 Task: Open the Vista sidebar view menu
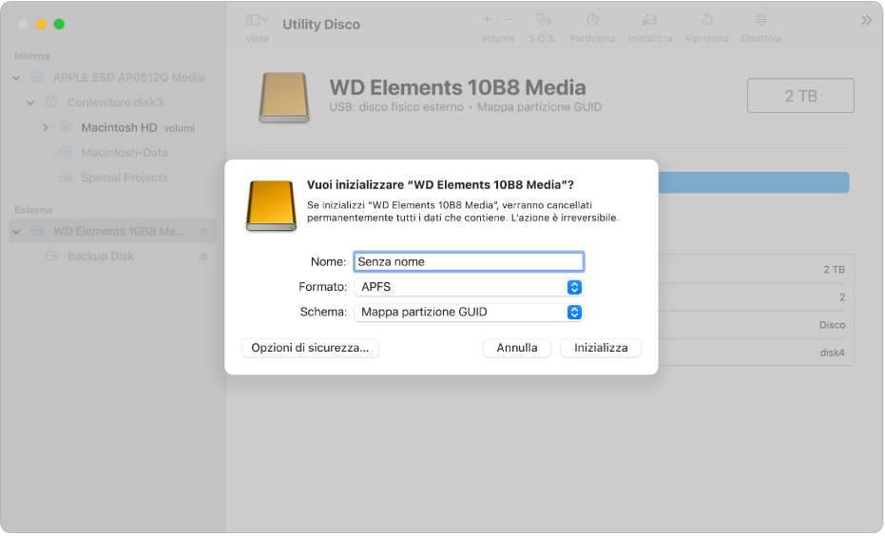click(257, 20)
